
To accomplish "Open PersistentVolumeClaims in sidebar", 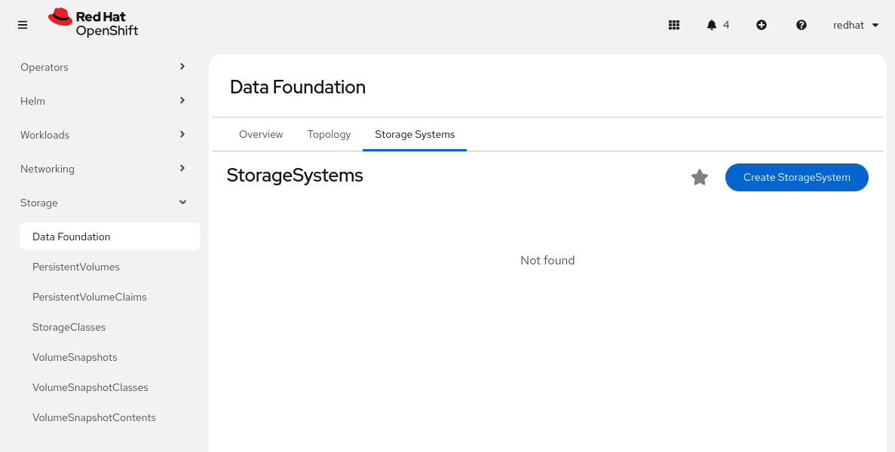I will click(89, 297).
